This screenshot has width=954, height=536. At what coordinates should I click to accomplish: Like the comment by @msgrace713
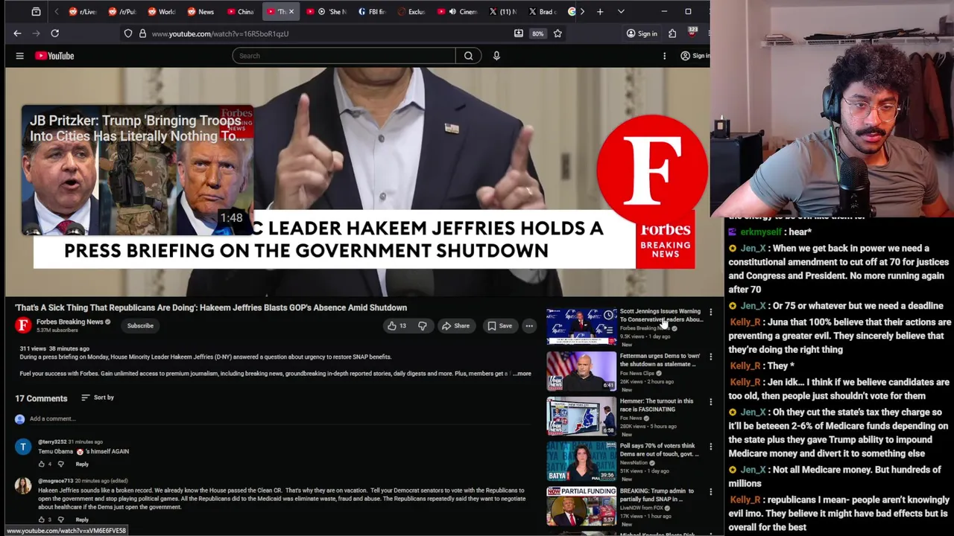tap(42, 520)
